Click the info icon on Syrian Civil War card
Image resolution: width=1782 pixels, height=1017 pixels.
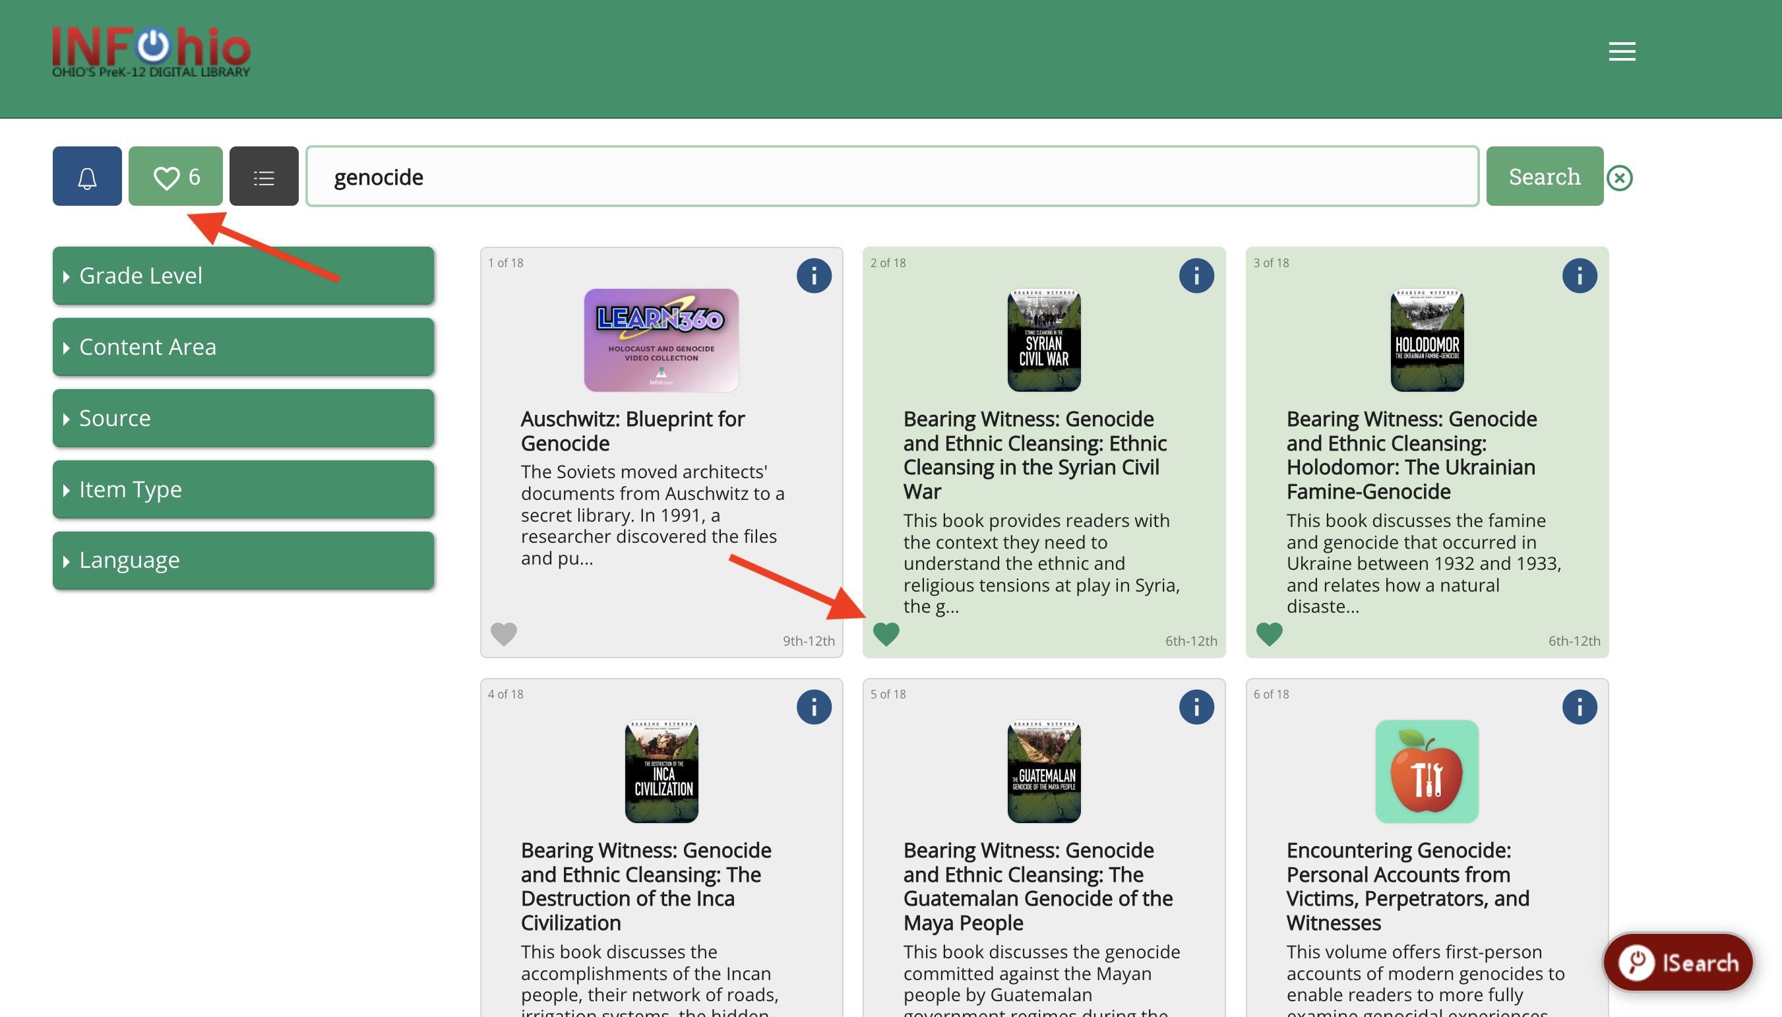coord(1197,276)
